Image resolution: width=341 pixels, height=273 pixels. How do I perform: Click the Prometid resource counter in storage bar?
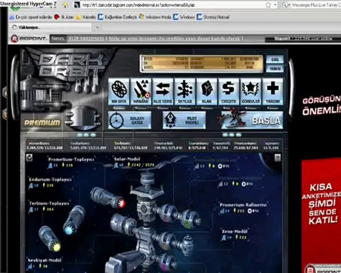click(168, 146)
